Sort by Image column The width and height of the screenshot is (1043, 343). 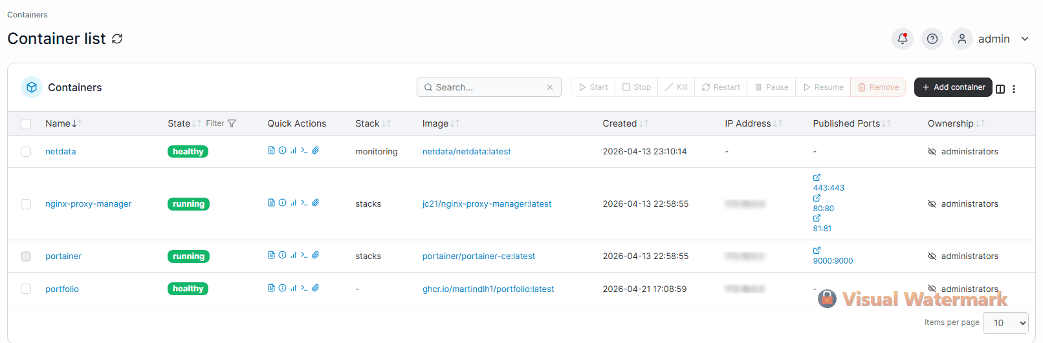[x=441, y=123]
